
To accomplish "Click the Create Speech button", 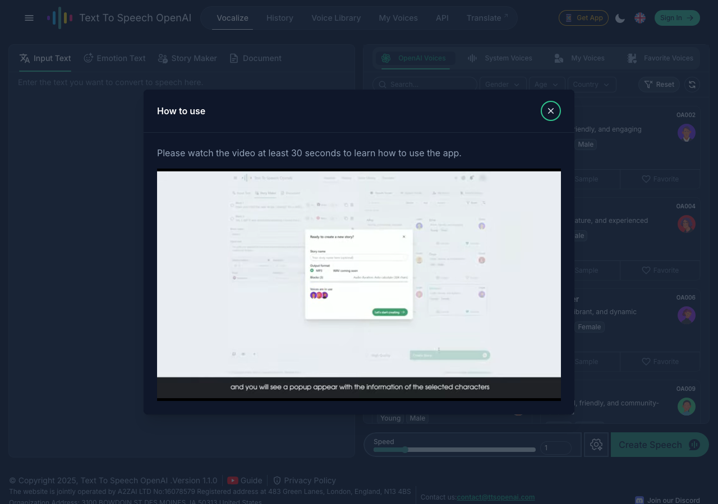I will pos(660,445).
